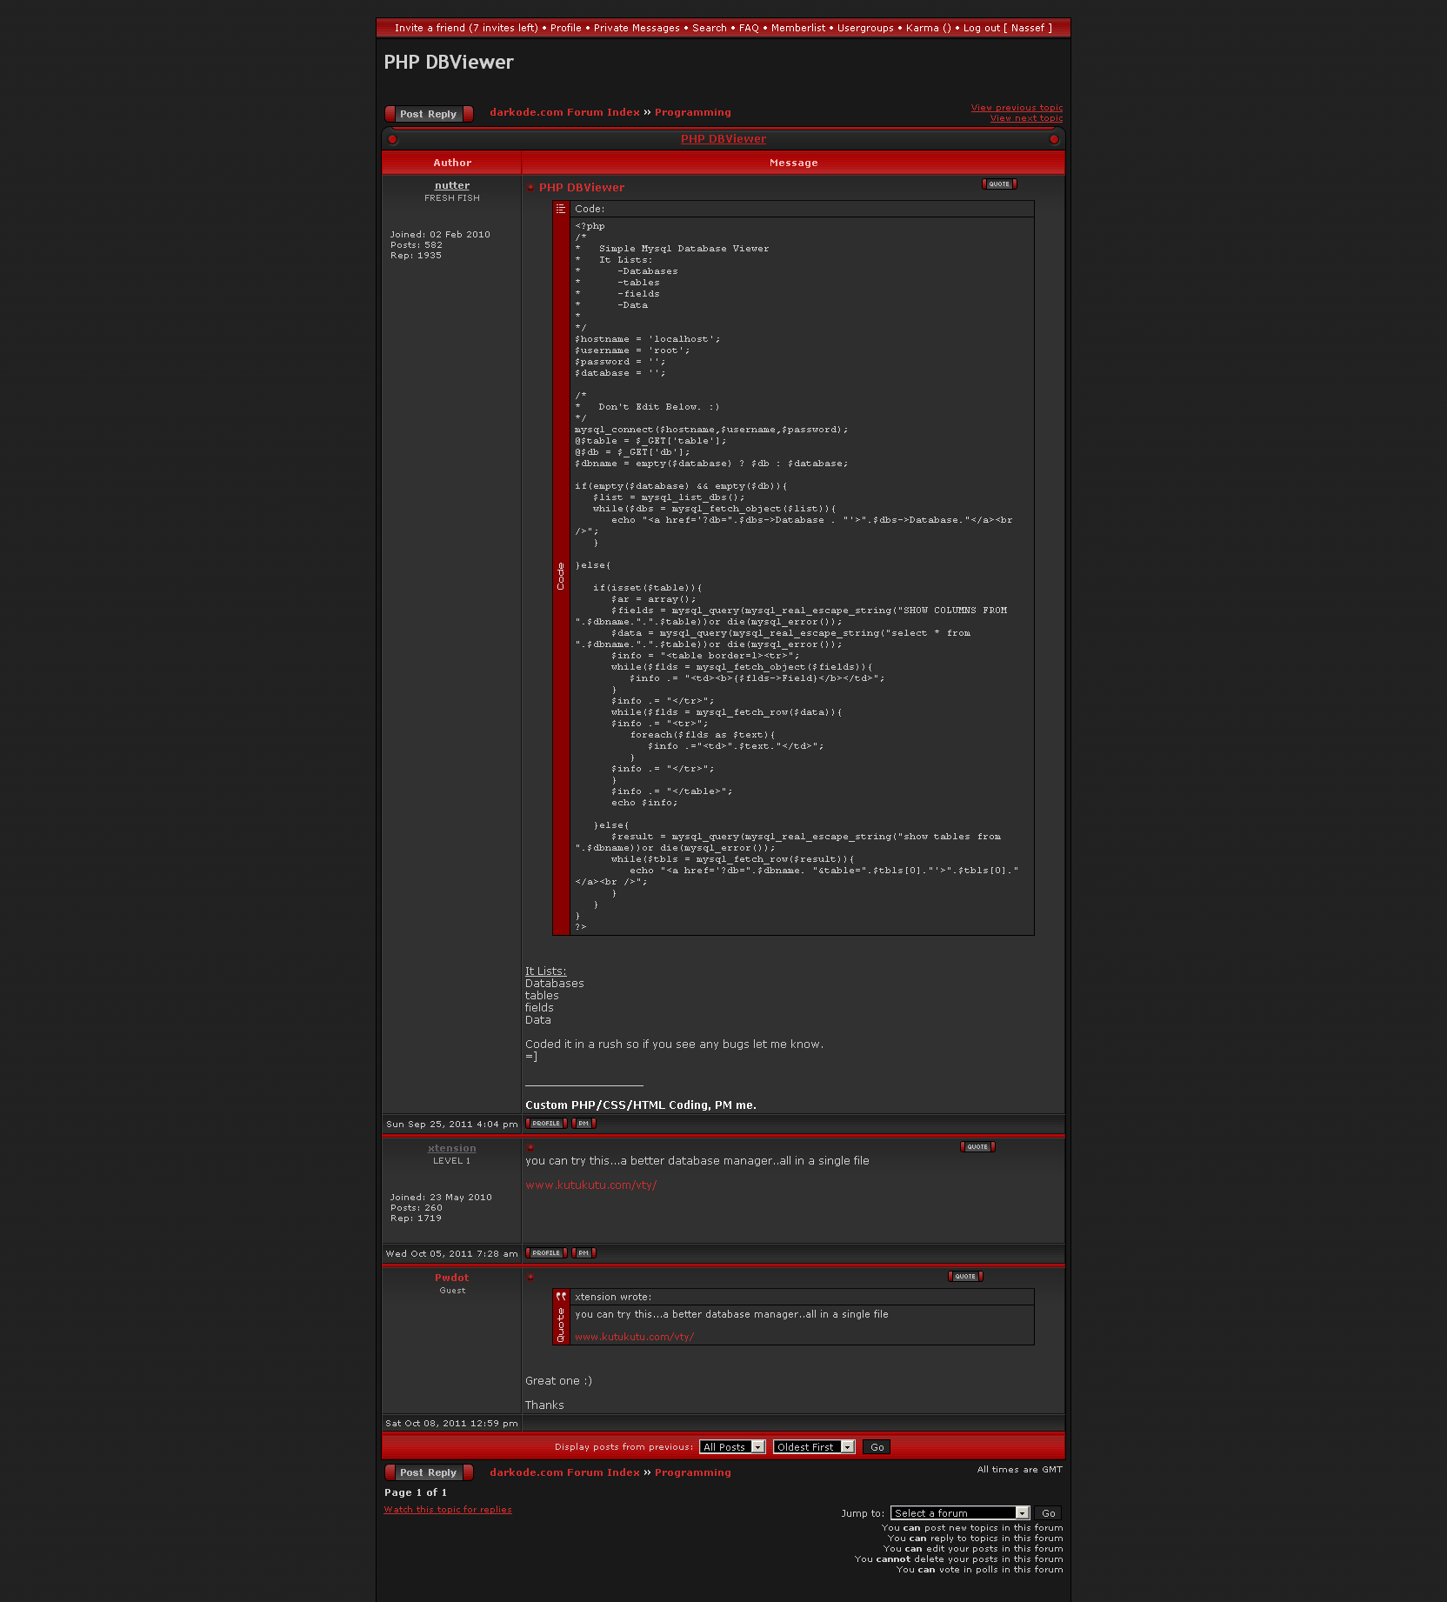
Task: Open xtension's Profile button below post
Action: pyautogui.click(x=546, y=1253)
